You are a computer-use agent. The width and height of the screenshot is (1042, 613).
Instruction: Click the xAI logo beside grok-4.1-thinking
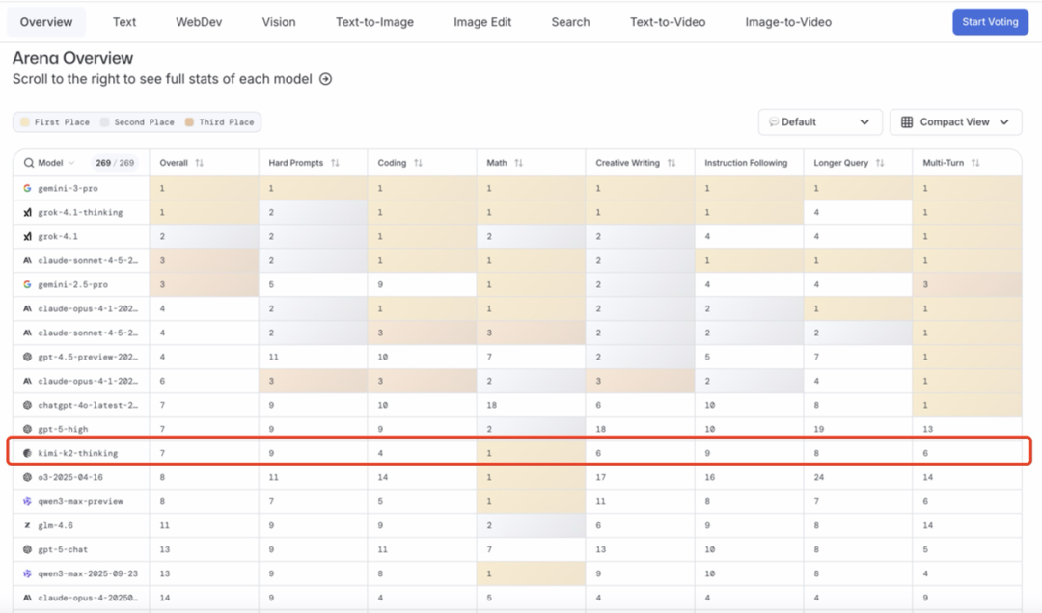point(27,212)
